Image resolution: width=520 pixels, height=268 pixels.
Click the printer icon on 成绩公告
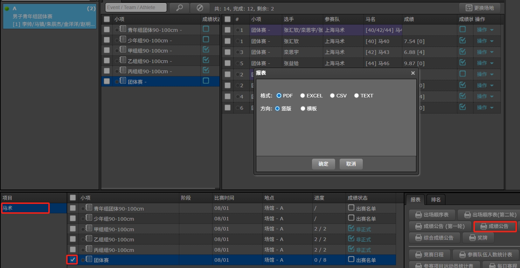tap(484, 227)
